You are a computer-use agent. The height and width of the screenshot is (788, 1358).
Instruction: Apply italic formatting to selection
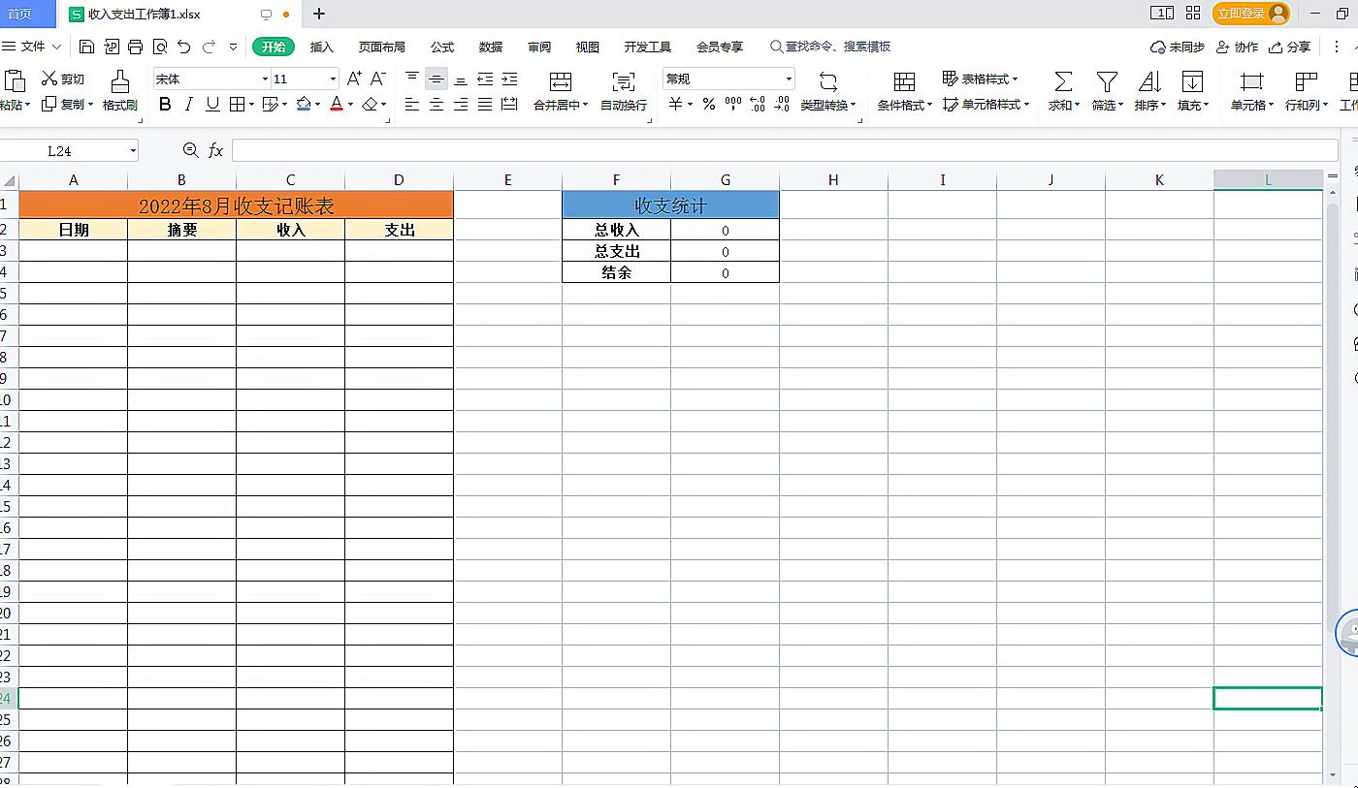point(187,105)
